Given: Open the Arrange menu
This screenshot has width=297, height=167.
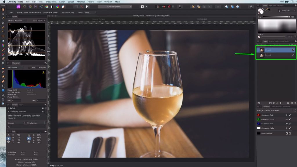Looking at the screenshot, I should coord(81,2).
